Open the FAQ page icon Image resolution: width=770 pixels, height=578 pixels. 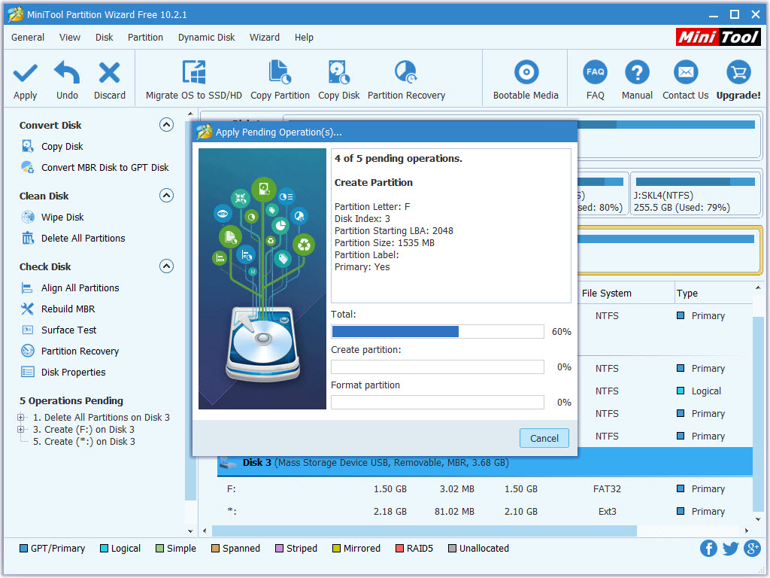coord(595,73)
